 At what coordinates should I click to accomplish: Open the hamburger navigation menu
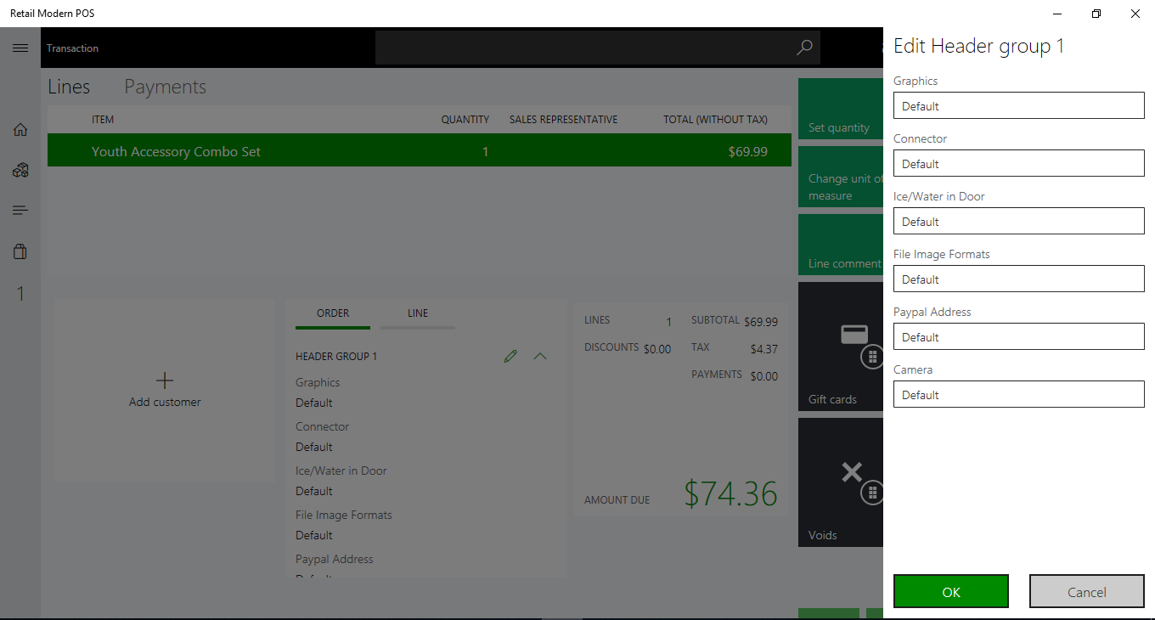20,48
